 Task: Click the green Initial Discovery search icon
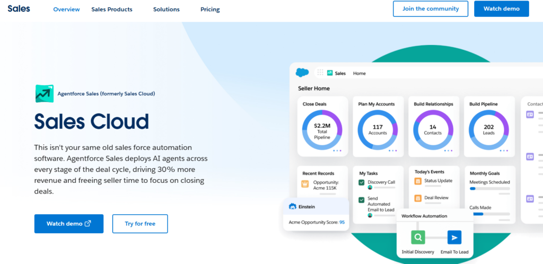pyautogui.click(x=418, y=237)
